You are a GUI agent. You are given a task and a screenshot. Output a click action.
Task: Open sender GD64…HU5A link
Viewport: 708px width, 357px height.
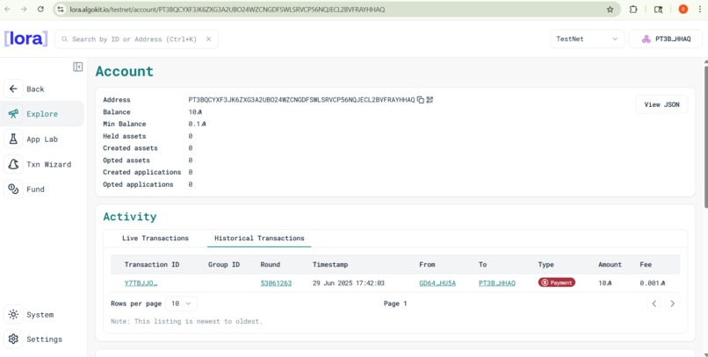[x=437, y=283]
